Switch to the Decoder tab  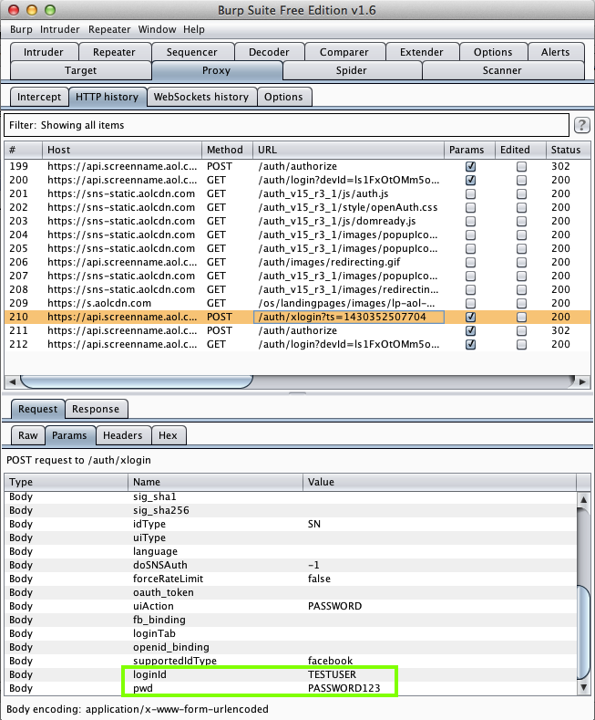[269, 52]
